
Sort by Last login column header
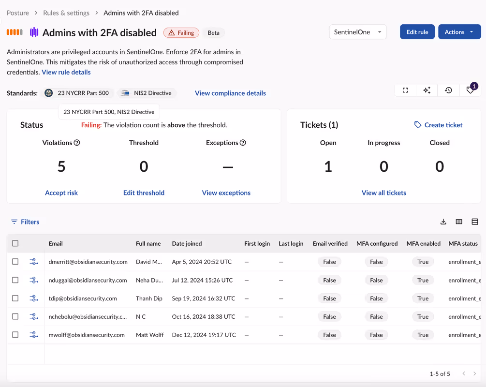(x=291, y=244)
